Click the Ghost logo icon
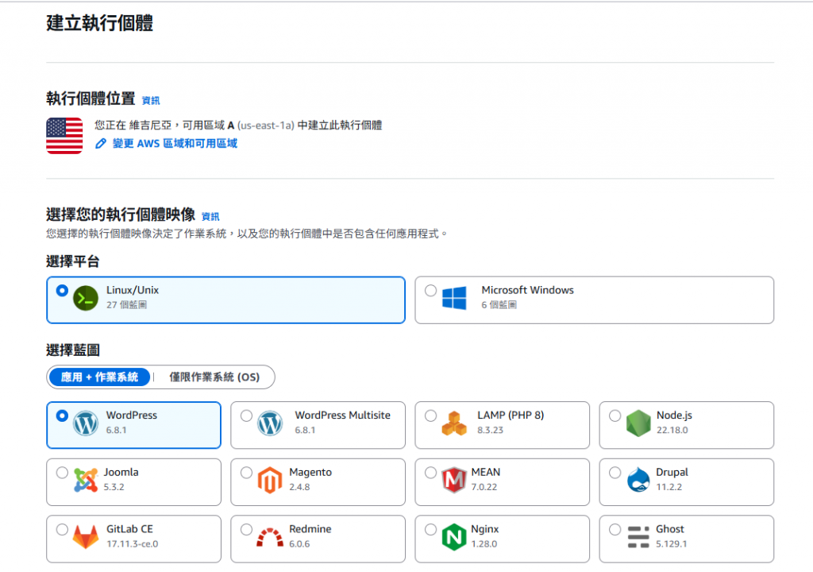 [x=638, y=537]
